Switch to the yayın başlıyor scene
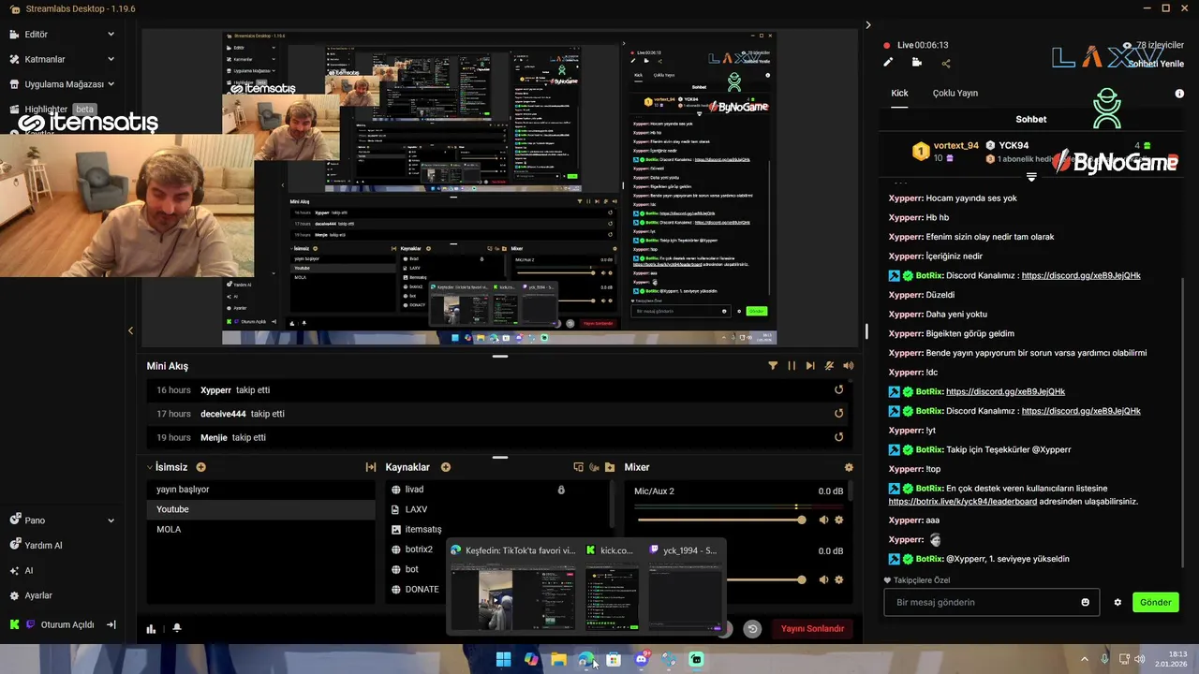1199x674 pixels. point(260,490)
